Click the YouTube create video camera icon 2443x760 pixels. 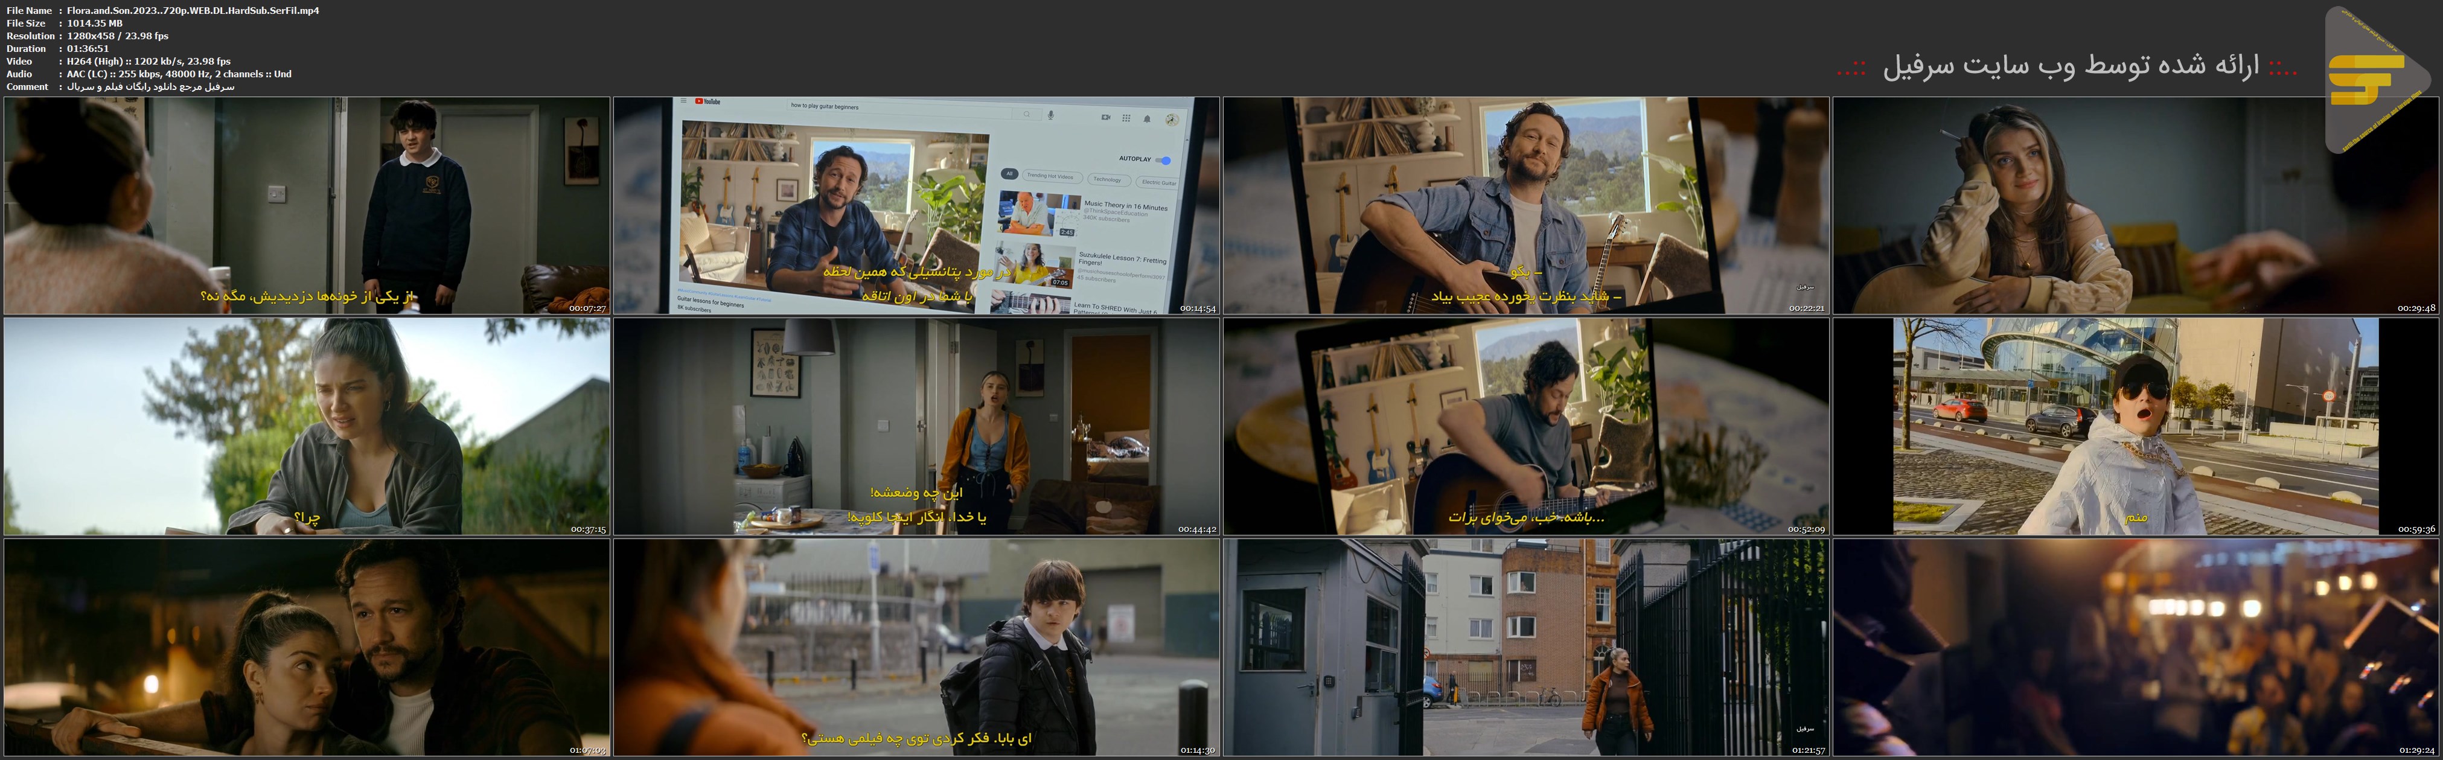point(1106,118)
